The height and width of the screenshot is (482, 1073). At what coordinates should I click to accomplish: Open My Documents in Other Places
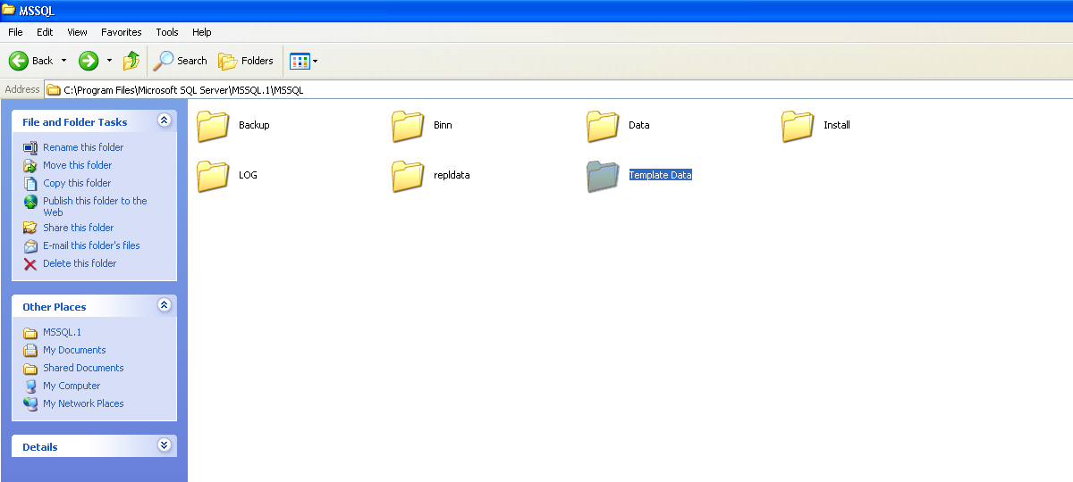tap(74, 350)
